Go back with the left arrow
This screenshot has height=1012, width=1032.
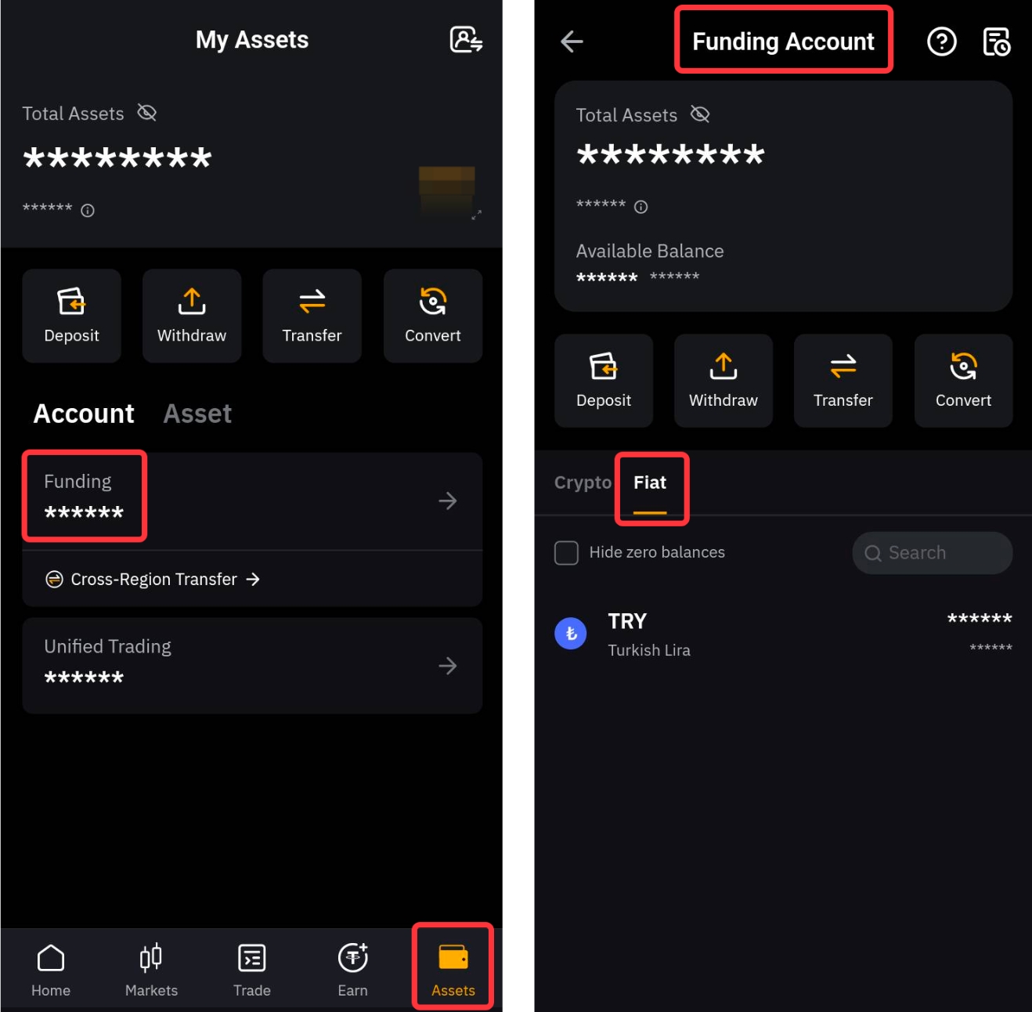coord(572,42)
